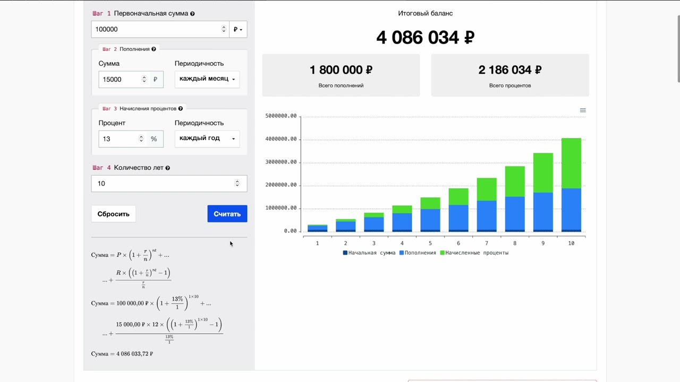
Task: Click the green interest bar for year 10
Action: [571, 163]
